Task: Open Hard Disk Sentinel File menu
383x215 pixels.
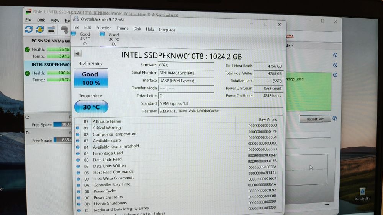Action: coord(28,20)
